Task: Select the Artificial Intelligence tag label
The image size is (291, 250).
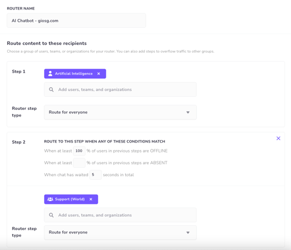Action: click(x=74, y=74)
